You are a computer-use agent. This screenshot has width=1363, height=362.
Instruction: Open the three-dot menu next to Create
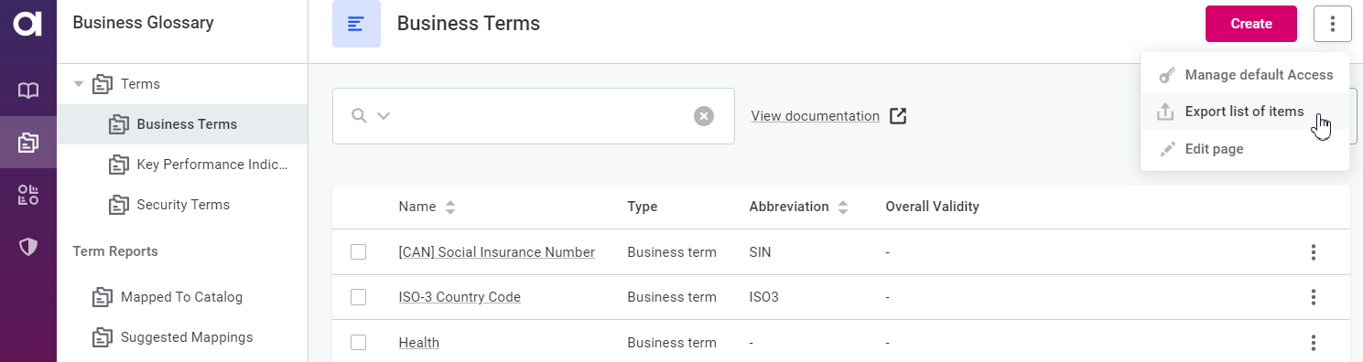pyautogui.click(x=1333, y=24)
